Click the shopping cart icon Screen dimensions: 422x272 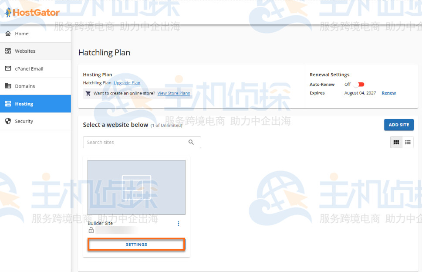[88, 93]
